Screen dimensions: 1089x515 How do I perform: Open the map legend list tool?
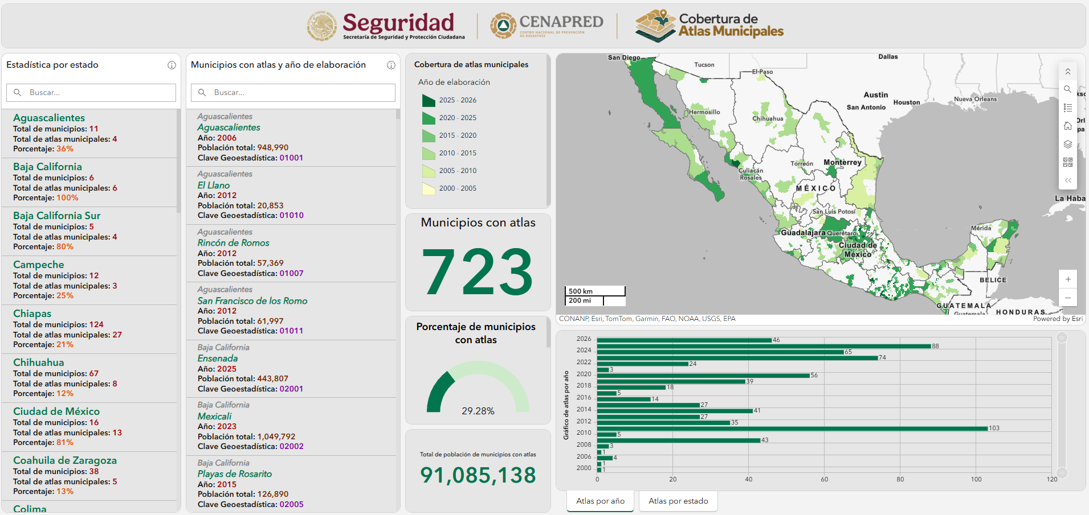[1068, 108]
